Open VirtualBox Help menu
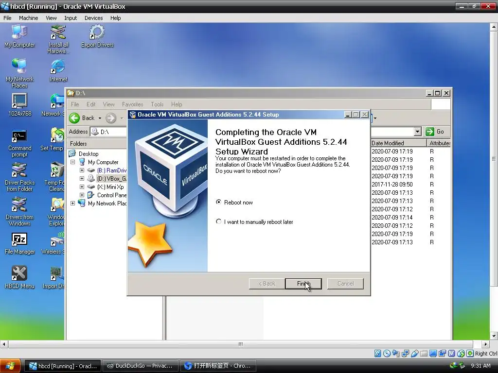The image size is (498, 373). tap(116, 18)
